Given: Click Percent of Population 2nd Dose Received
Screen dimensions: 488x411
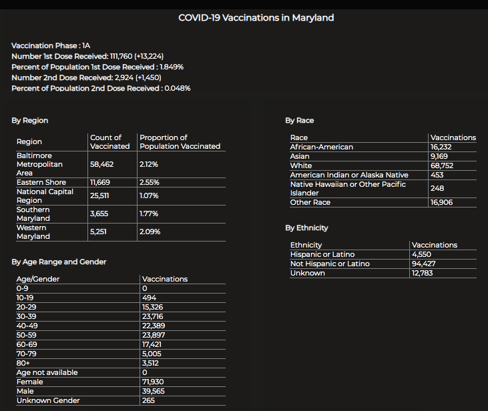Looking at the screenshot, I should tap(101, 88).
